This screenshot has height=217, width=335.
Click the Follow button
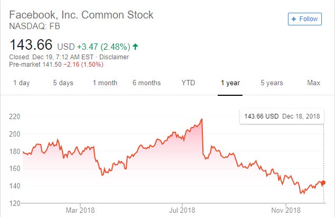[x=305, y=19]
